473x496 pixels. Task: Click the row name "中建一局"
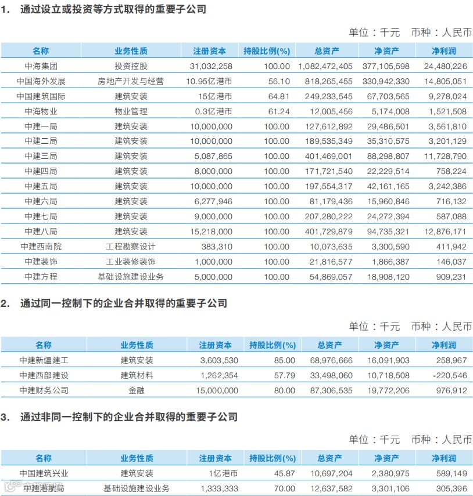pos(41,126)
